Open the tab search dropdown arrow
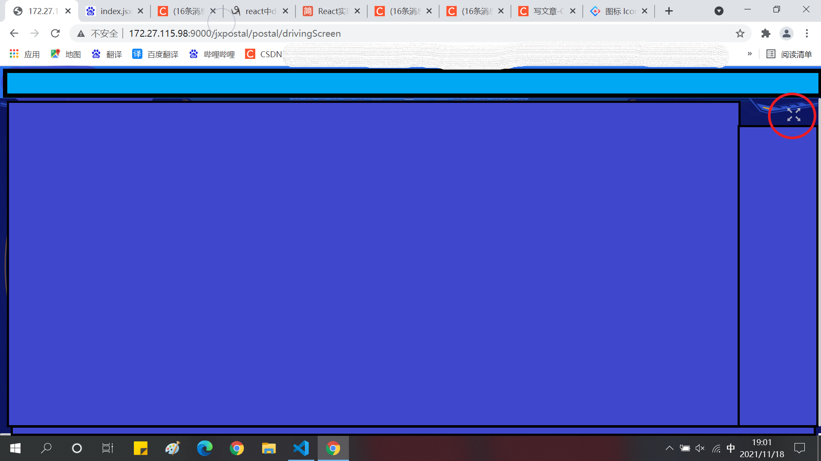This screenshot has height=461, width=821. coord(719,11)
